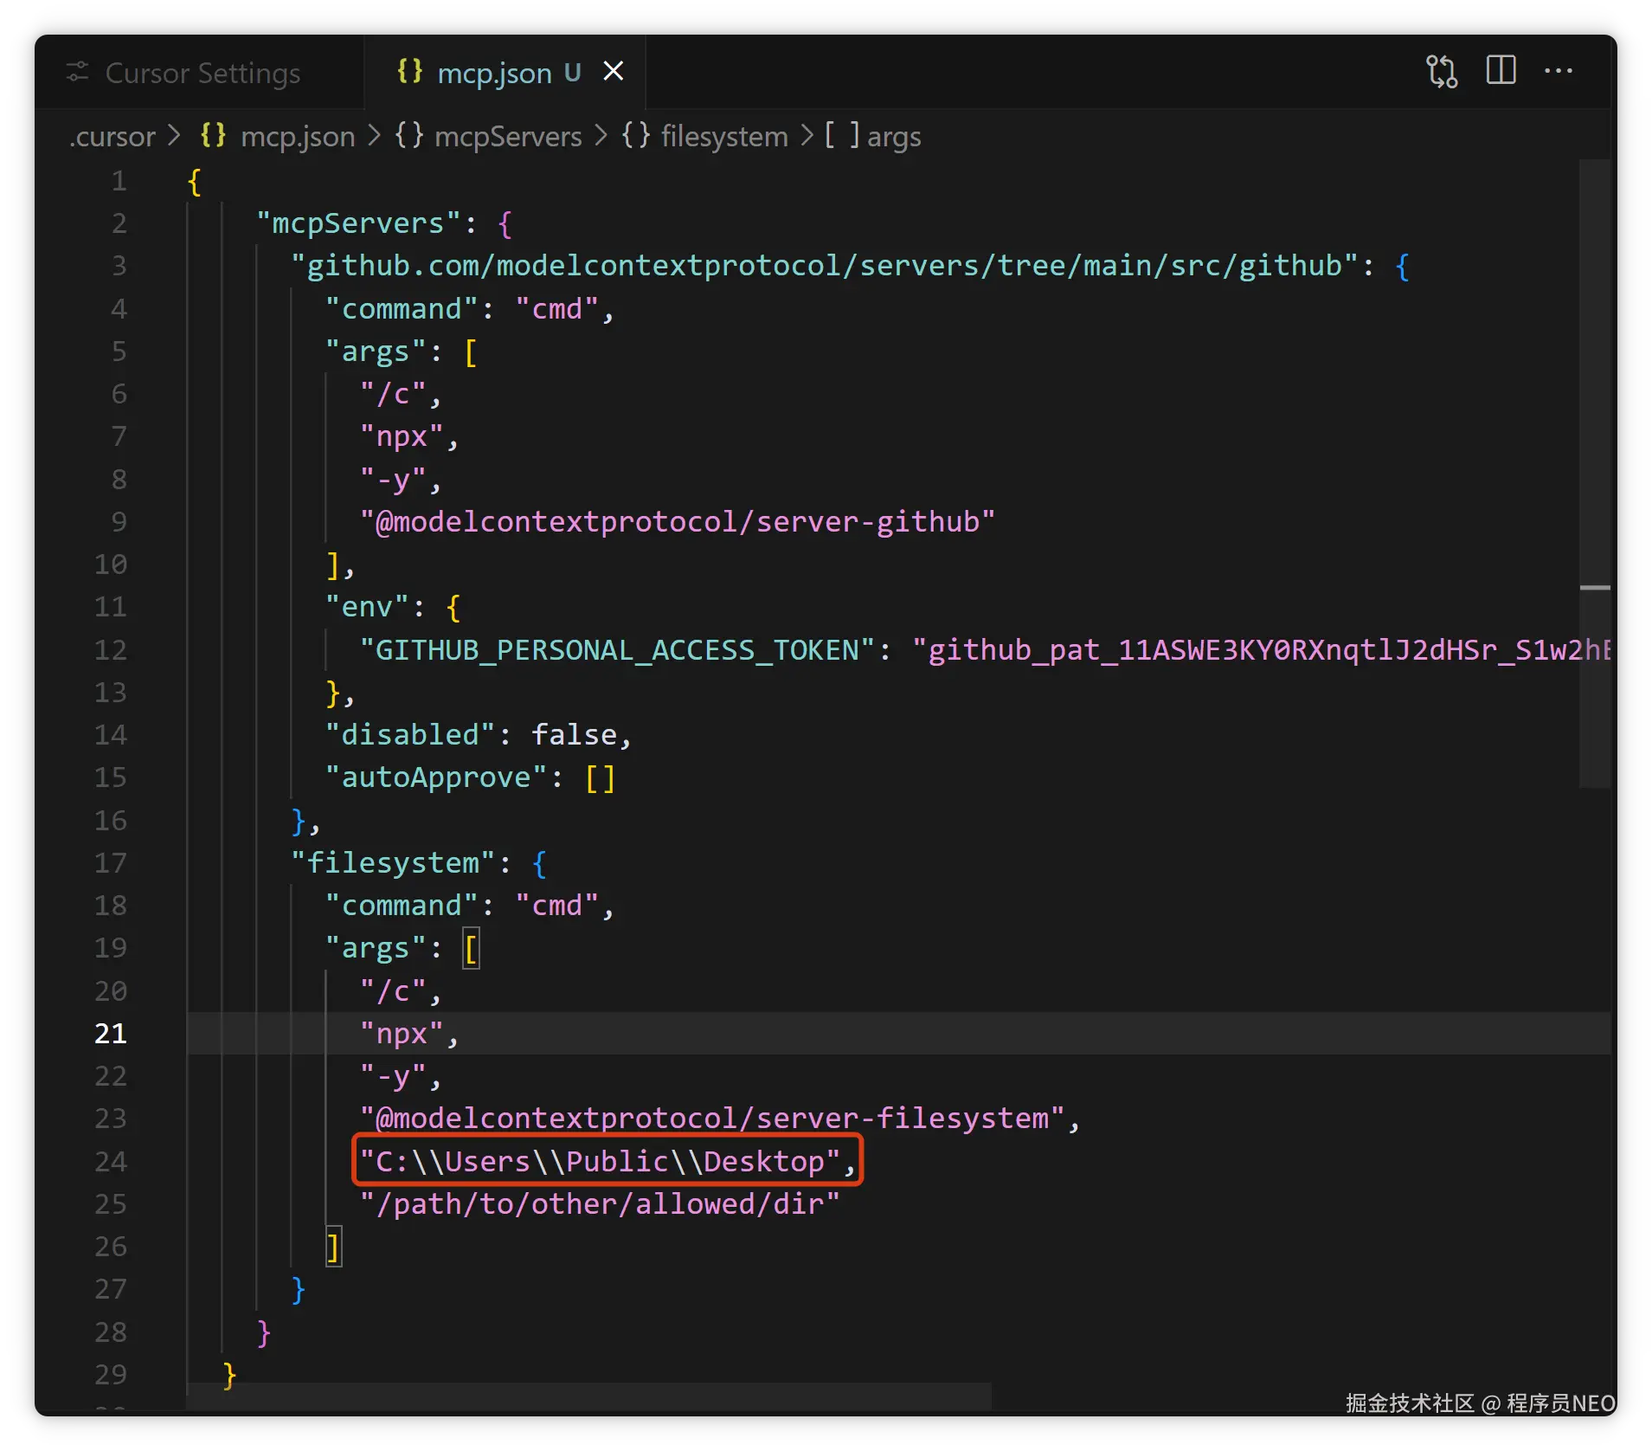Click the filesystem breadcrumb segment

(724, 137)
